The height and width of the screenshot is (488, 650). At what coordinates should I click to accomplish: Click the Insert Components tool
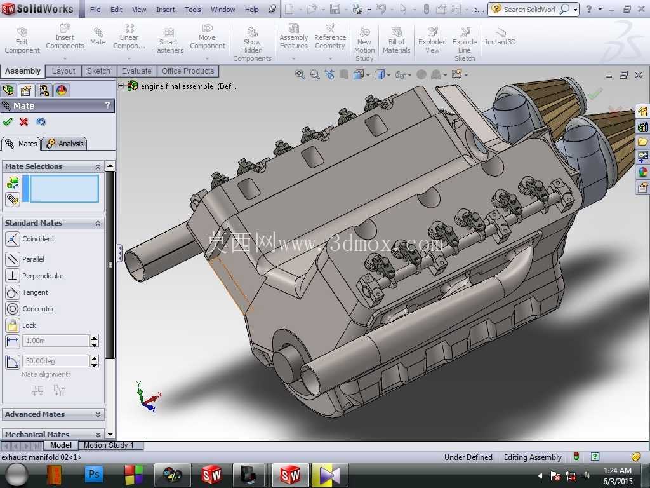(x=65, y=36)
